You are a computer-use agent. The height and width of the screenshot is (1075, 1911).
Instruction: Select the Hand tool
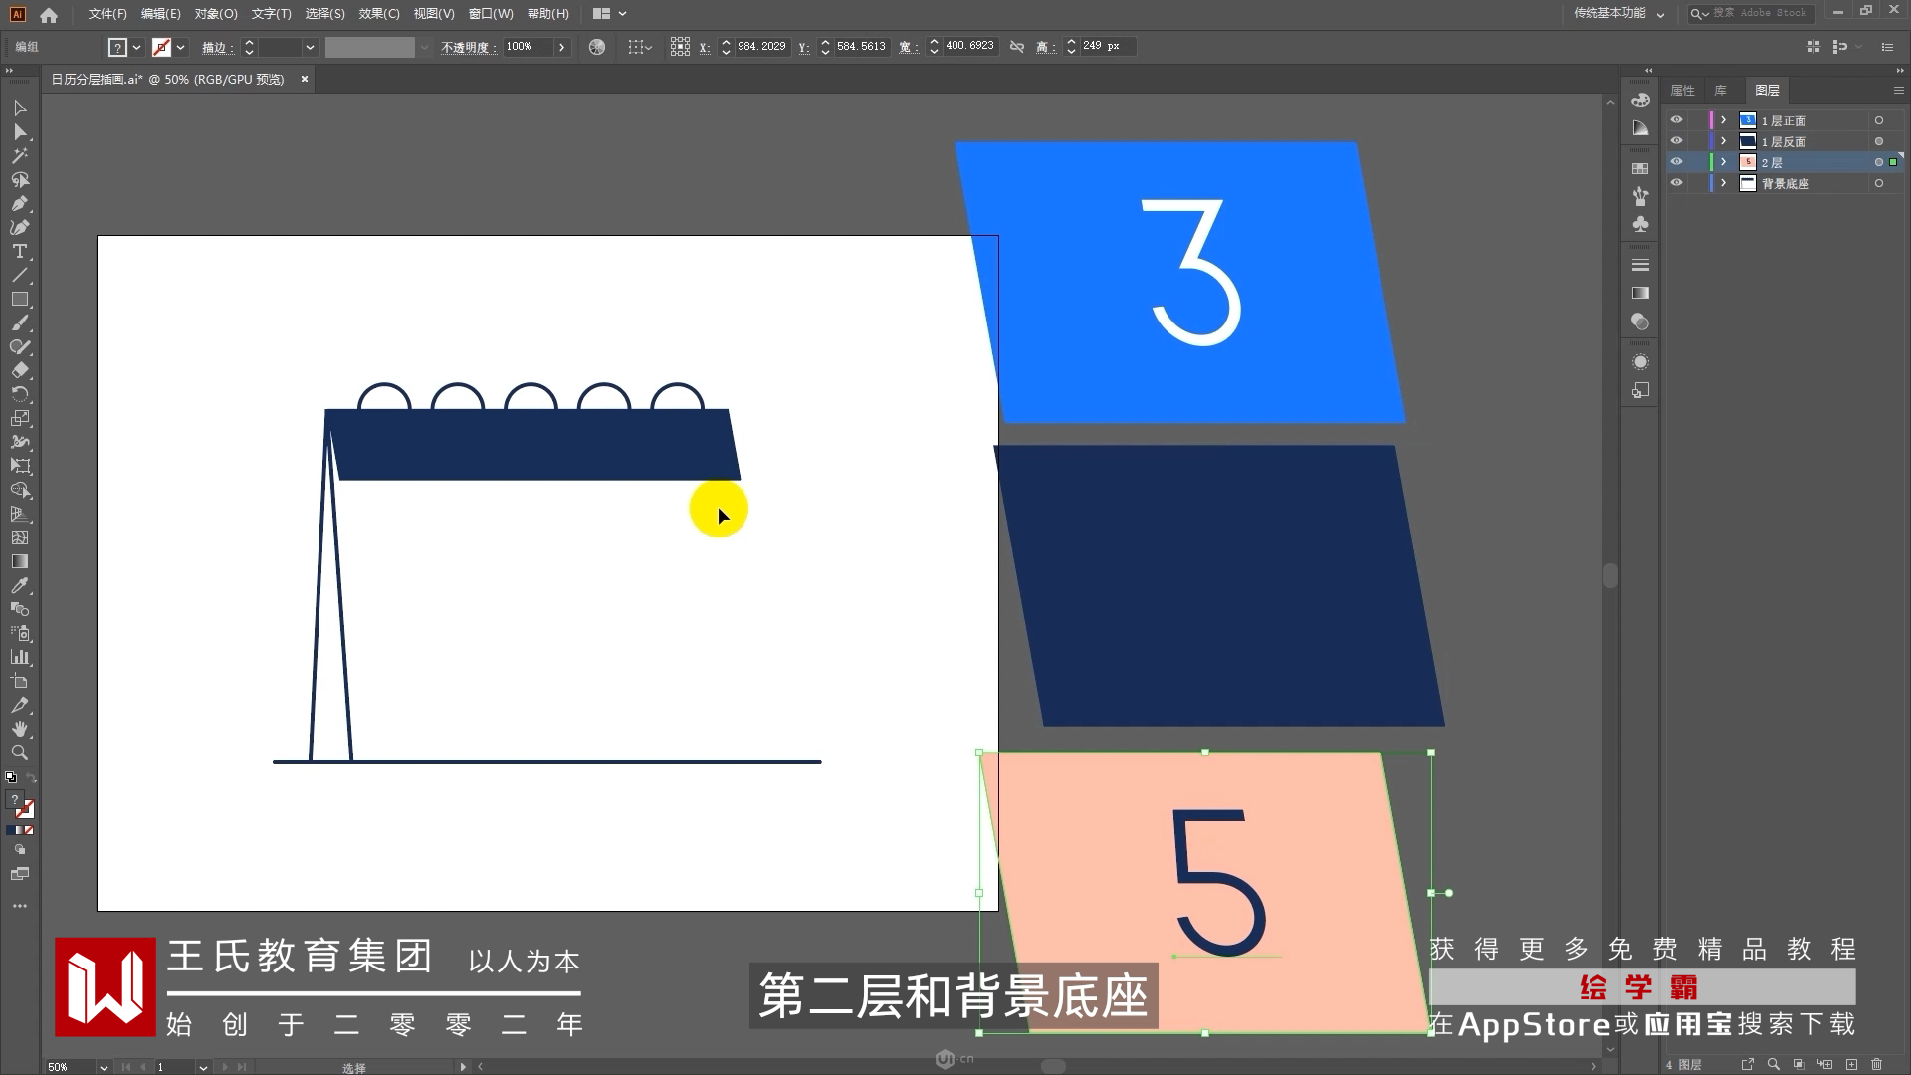pyautogui.click(x=19, y=730)
